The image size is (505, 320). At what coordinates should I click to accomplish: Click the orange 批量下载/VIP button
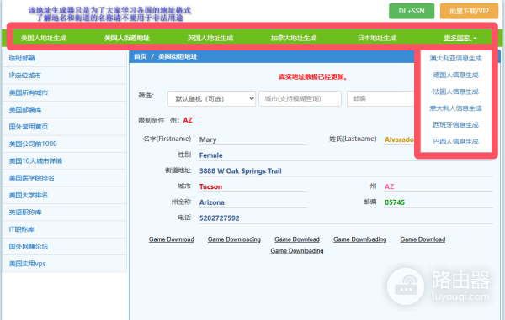(469, 11)
